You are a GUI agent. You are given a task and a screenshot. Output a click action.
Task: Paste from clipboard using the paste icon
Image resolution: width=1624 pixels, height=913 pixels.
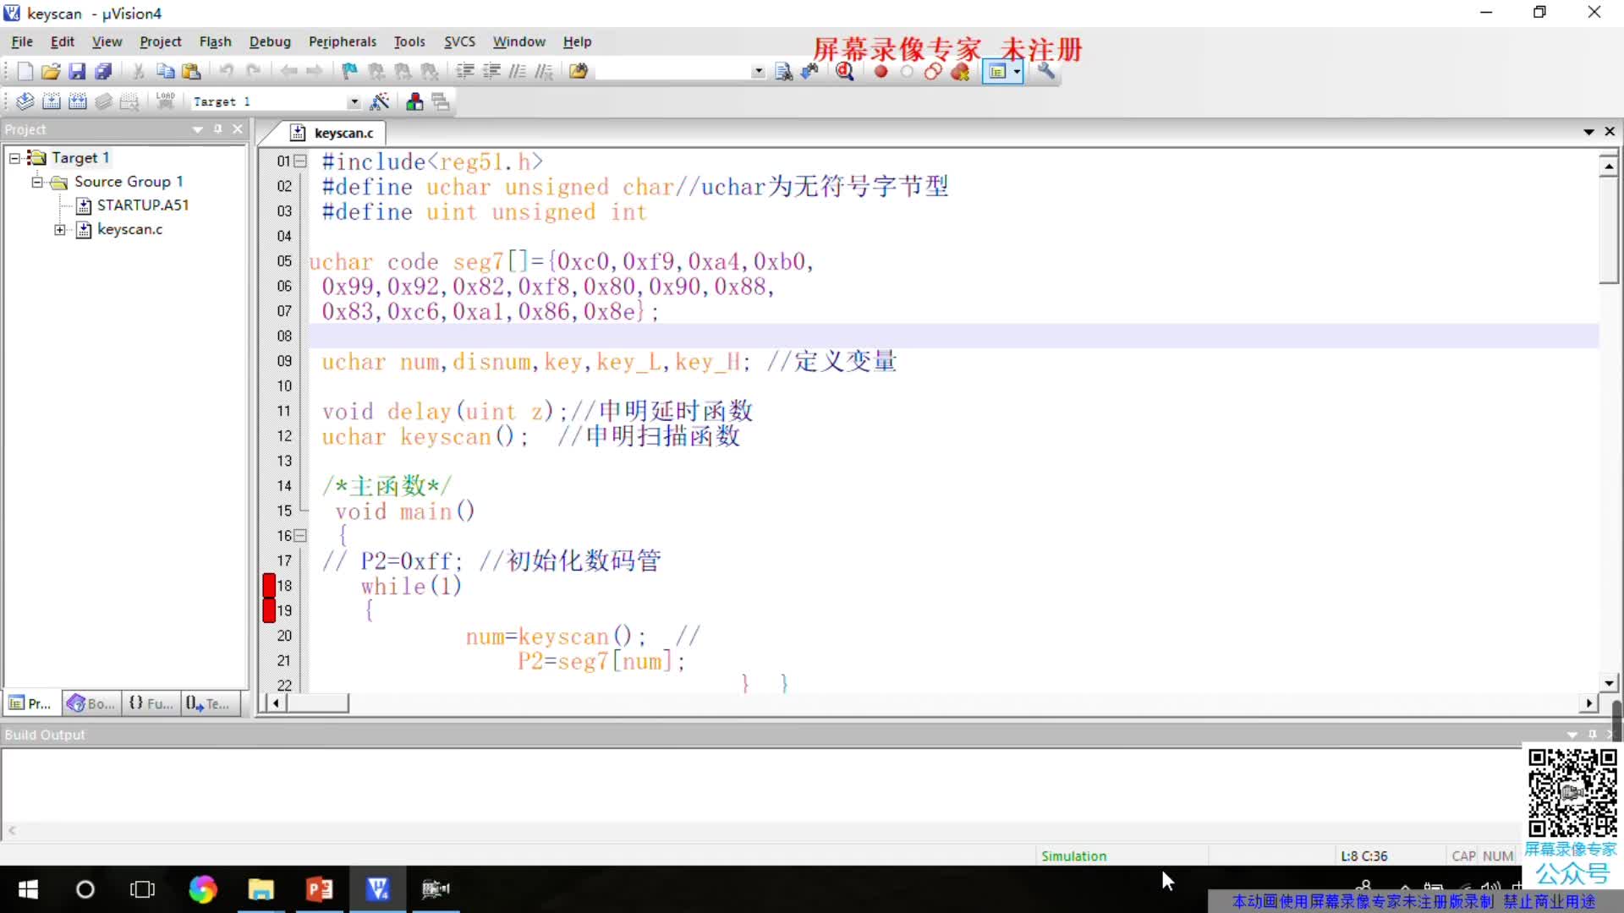192,72
